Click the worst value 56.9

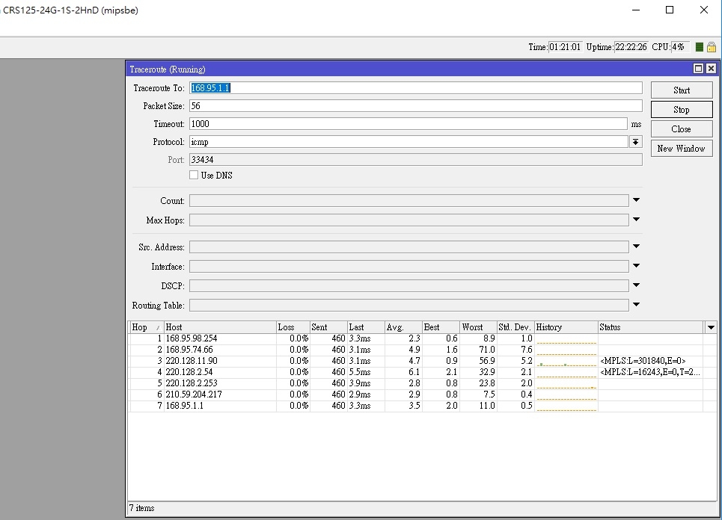tap(487, 361)
